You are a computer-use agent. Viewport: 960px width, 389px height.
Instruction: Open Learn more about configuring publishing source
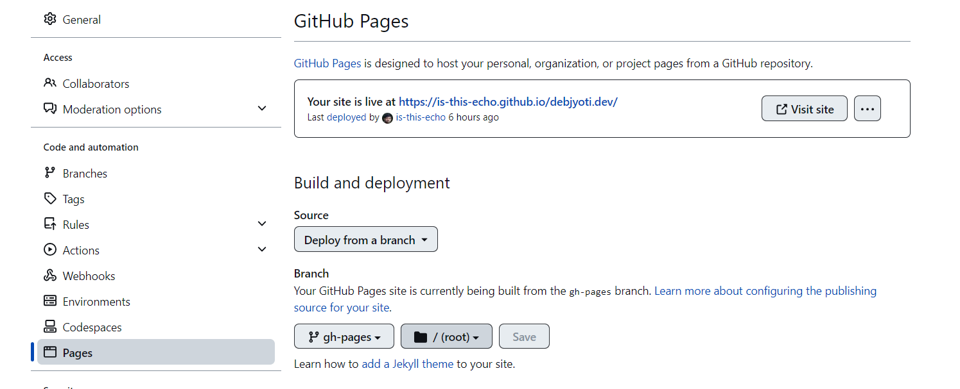point(585,299)
